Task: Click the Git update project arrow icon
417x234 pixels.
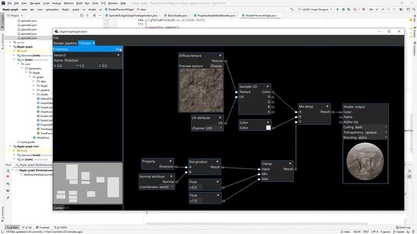Action: (x=377, y=9)
